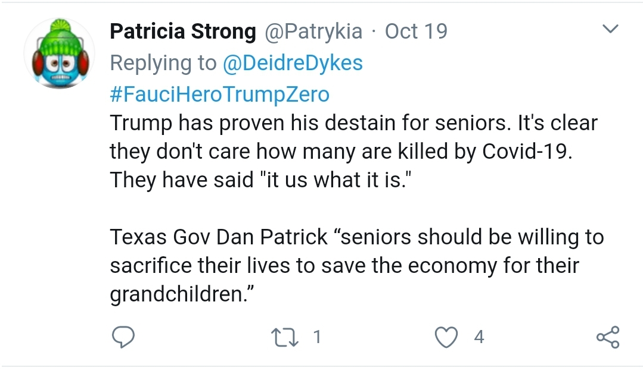Viewport: 643px width, 374px height.
Task: Expand the tweet options chevron
Action: [610, 29]
